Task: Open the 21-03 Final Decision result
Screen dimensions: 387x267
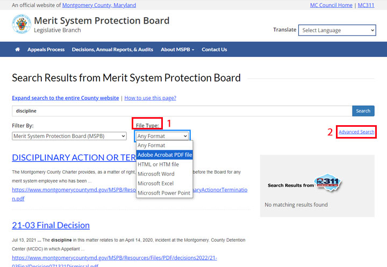Action: coord(51,225)
